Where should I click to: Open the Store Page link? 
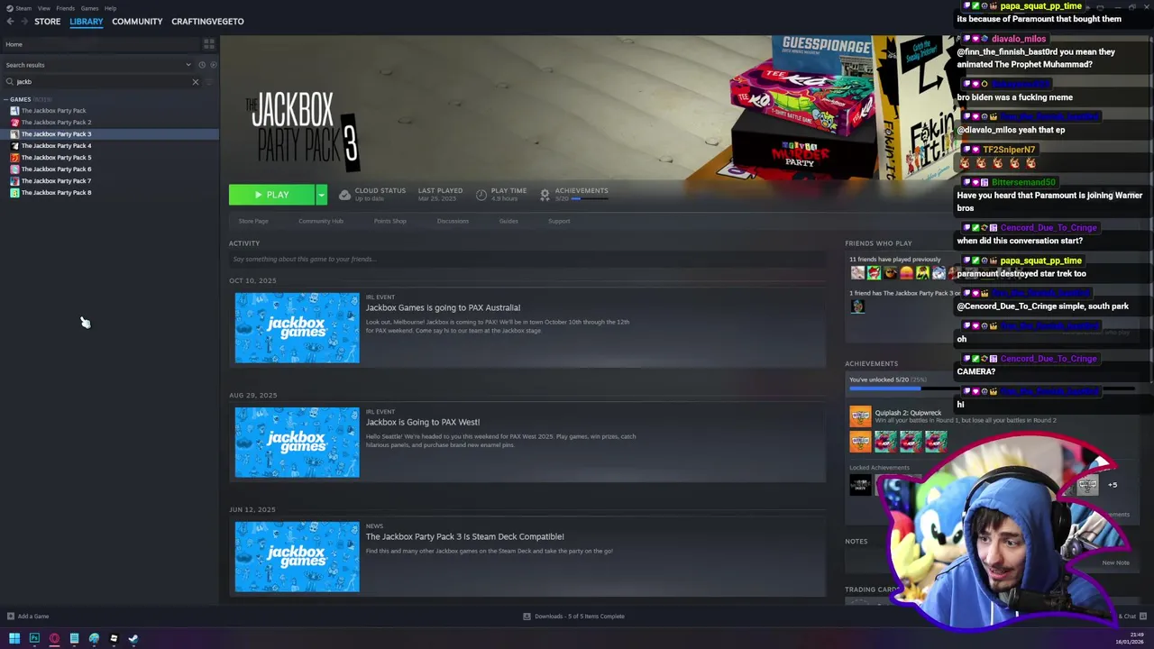pos(253,221)
